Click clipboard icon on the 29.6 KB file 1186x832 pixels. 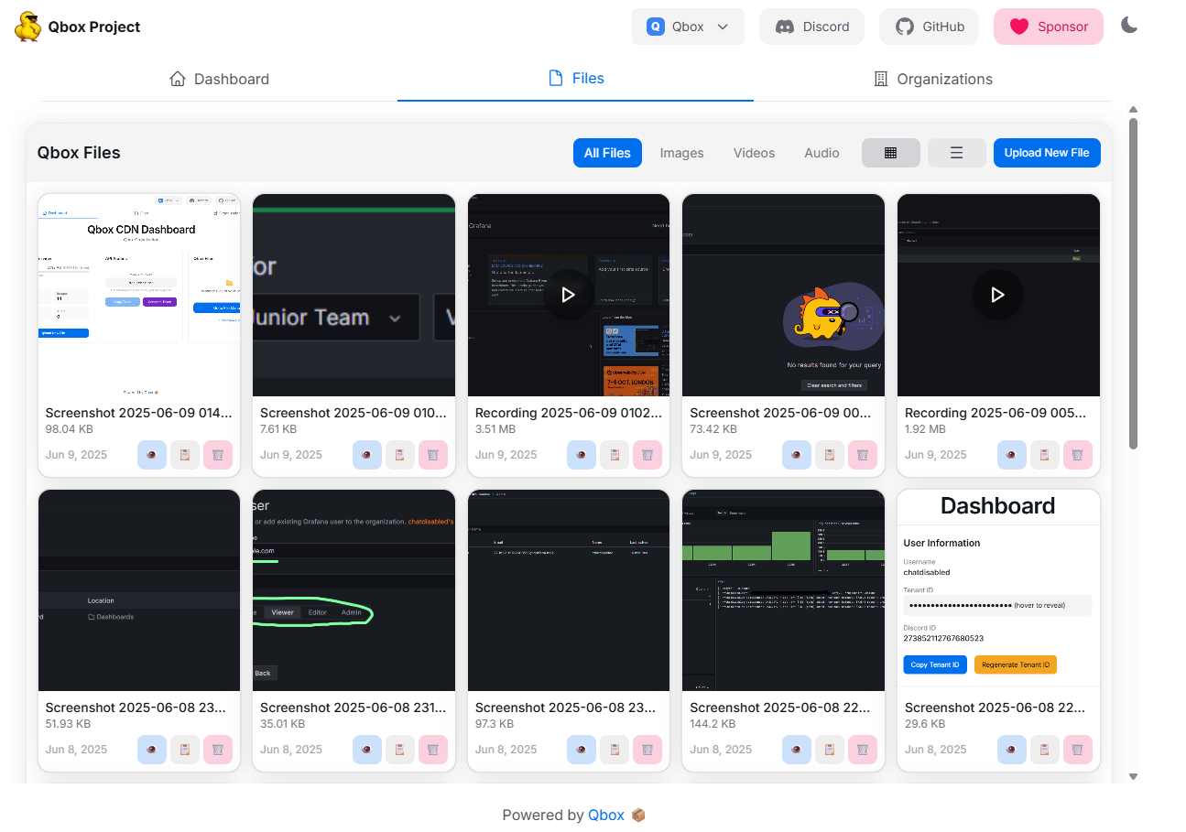click(1045, 750)
